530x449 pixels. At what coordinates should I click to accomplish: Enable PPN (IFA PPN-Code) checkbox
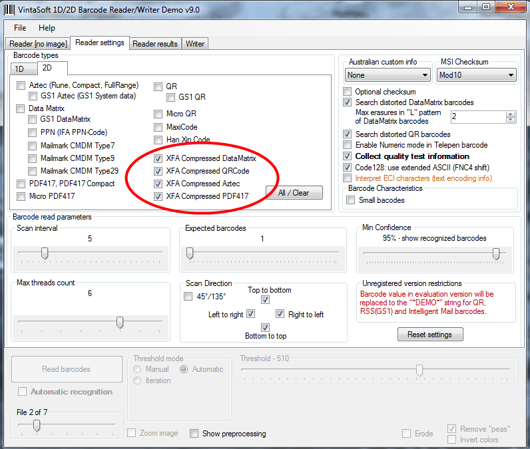32,132
